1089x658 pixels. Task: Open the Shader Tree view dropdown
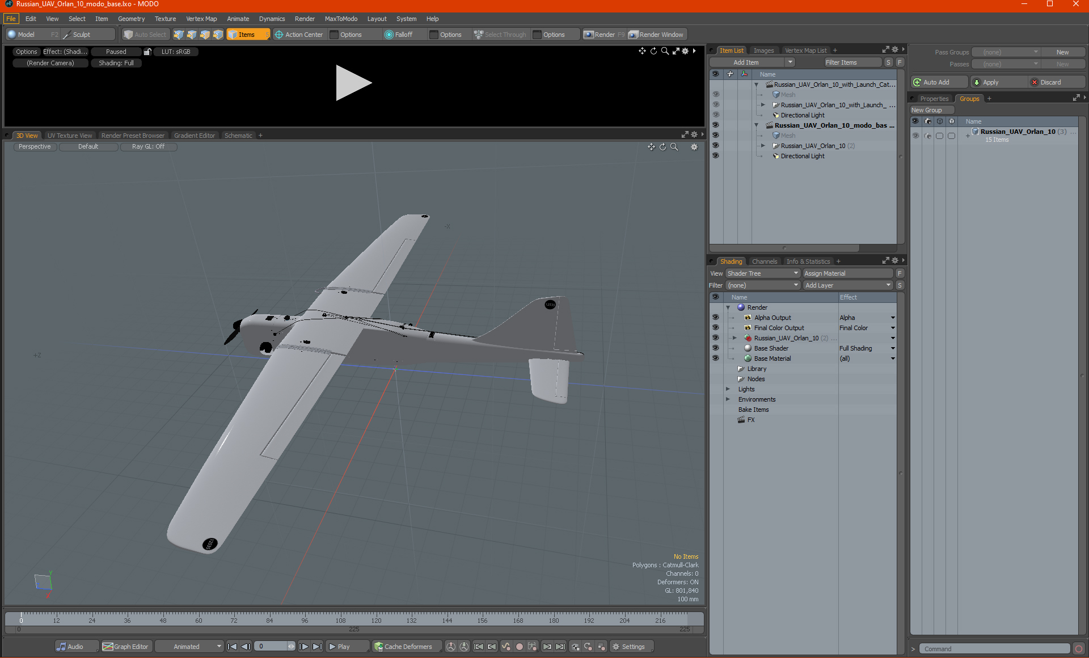pos(762,273)
